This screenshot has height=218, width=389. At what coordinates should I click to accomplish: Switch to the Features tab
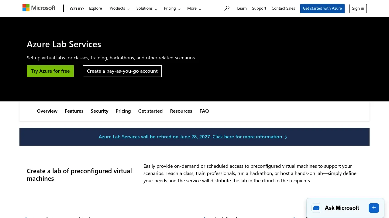(x=74, y=111)
